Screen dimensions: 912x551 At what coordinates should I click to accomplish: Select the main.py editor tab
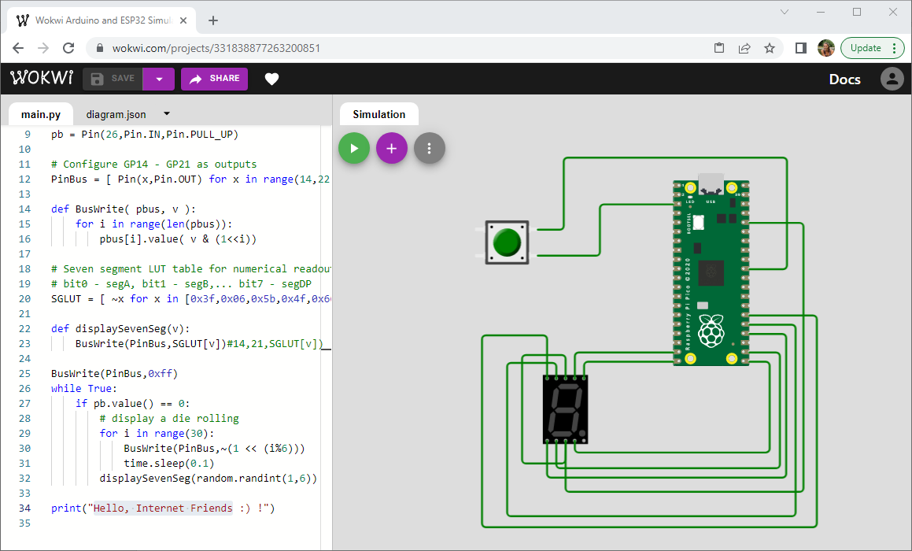click(x=41, y=114)
